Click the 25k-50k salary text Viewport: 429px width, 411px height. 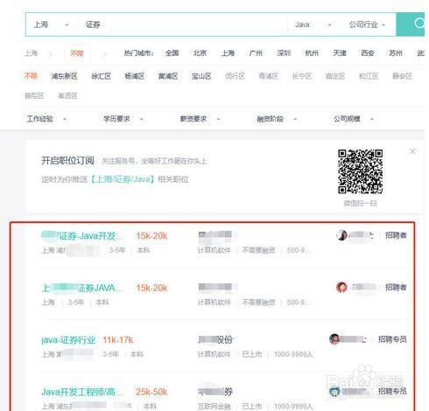pos(151,392)
